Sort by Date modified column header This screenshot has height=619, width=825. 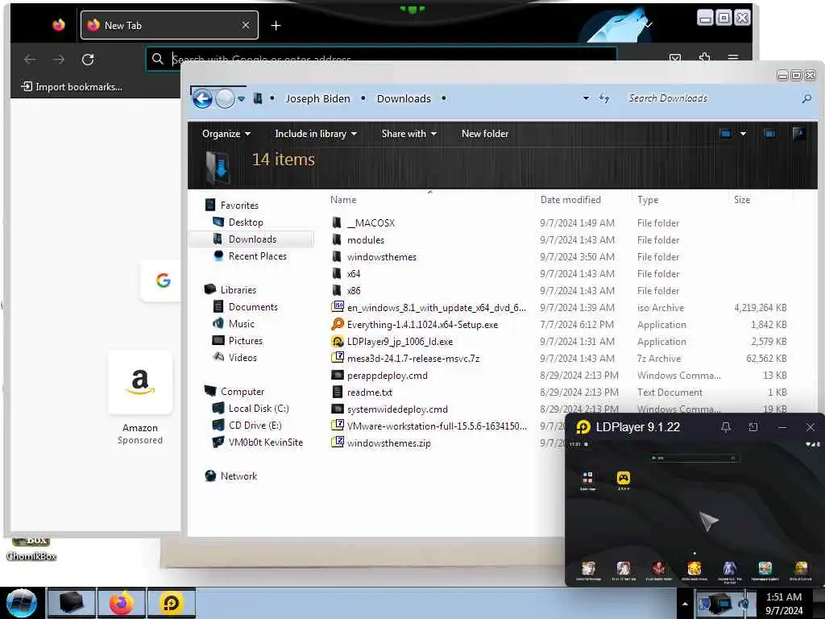point(570,200)
